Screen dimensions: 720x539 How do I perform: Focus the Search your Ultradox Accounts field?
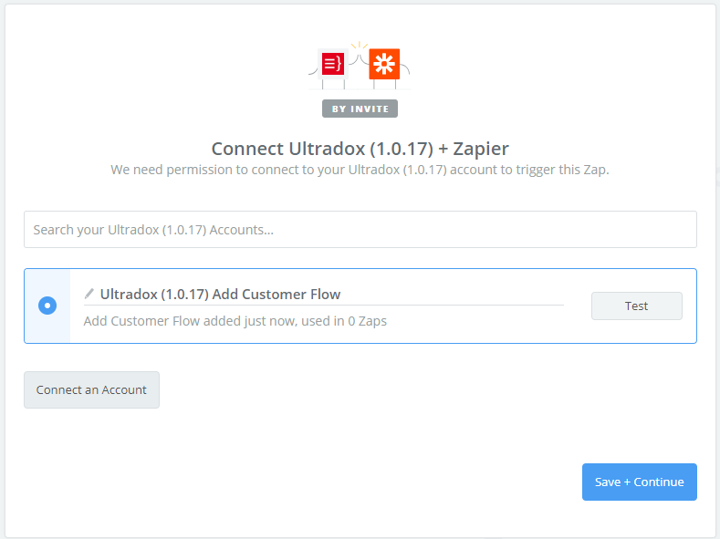click(x=360, y=229)
